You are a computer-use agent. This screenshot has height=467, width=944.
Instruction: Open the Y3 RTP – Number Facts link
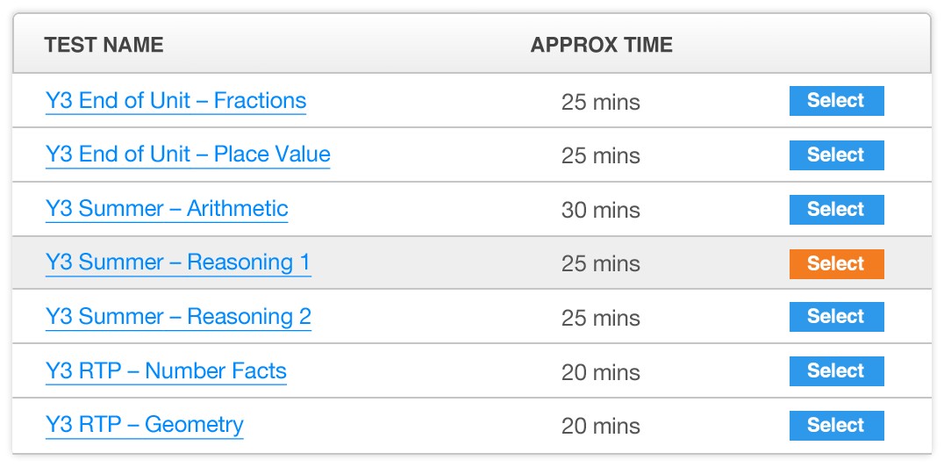pos(166,371)
